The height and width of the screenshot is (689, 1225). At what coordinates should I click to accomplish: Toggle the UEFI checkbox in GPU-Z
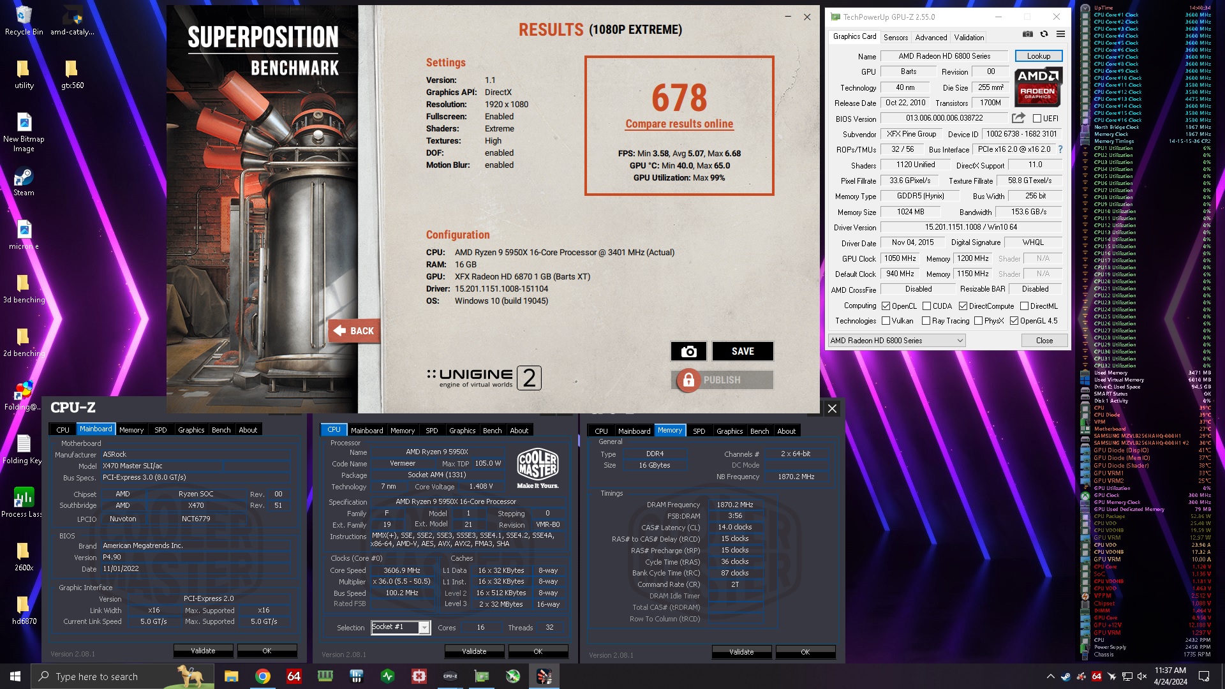1037,119
